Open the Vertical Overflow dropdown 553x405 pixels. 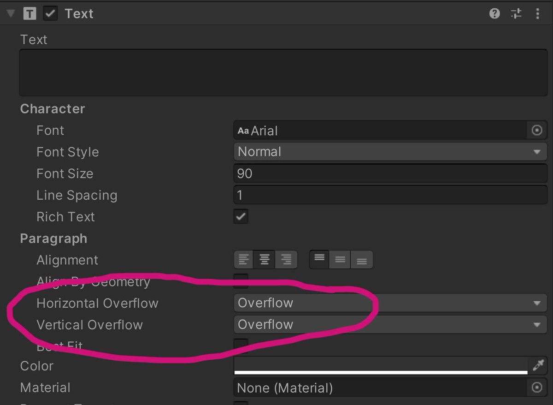pyautogui.click(x=389, y=324)
